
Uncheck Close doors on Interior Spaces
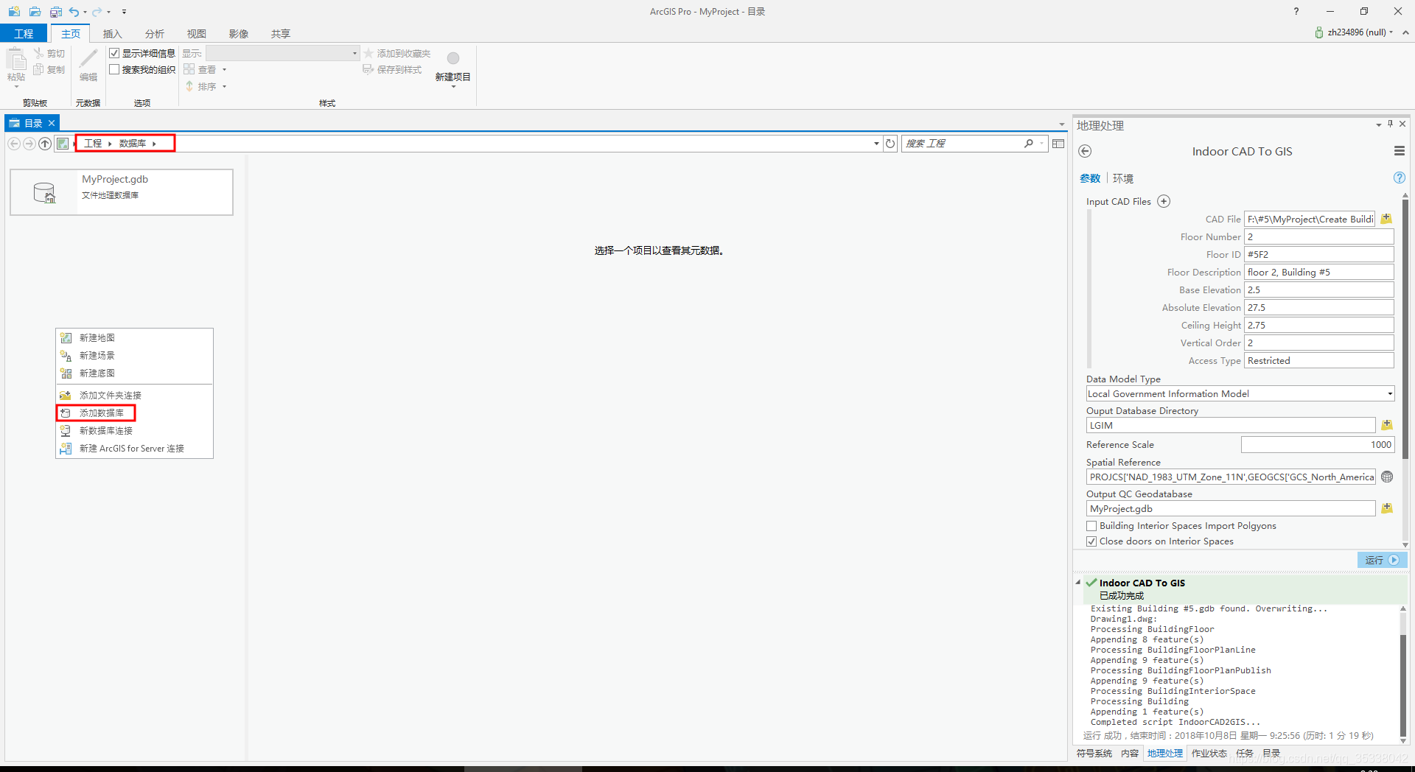point(1091,541)
